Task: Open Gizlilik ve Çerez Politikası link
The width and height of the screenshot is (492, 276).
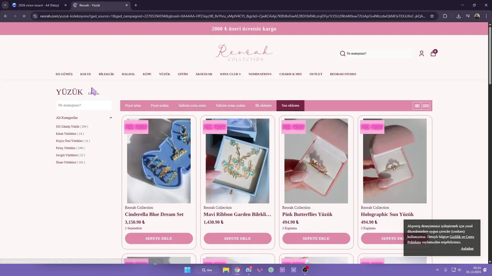Action: (441, 240)
